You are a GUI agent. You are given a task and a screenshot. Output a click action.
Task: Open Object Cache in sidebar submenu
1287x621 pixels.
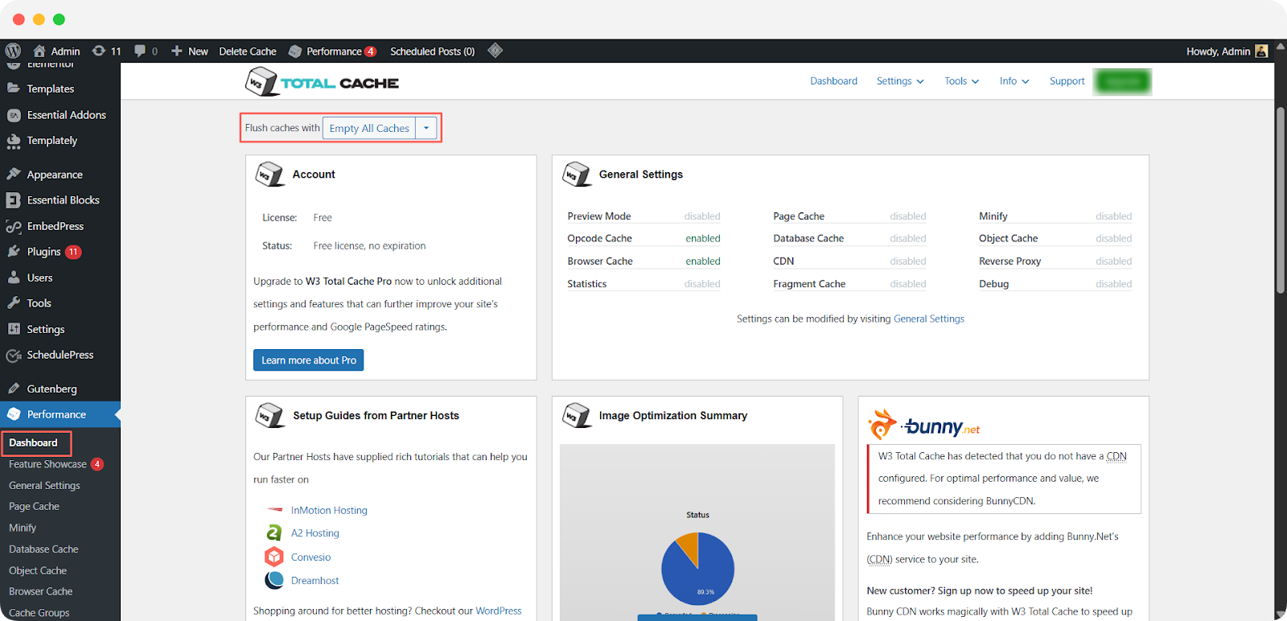pyautogui.click(x=38, y=571)
